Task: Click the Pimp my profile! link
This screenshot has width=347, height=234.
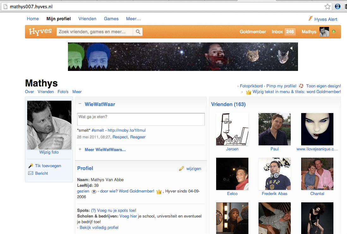Action: (281, 86)
